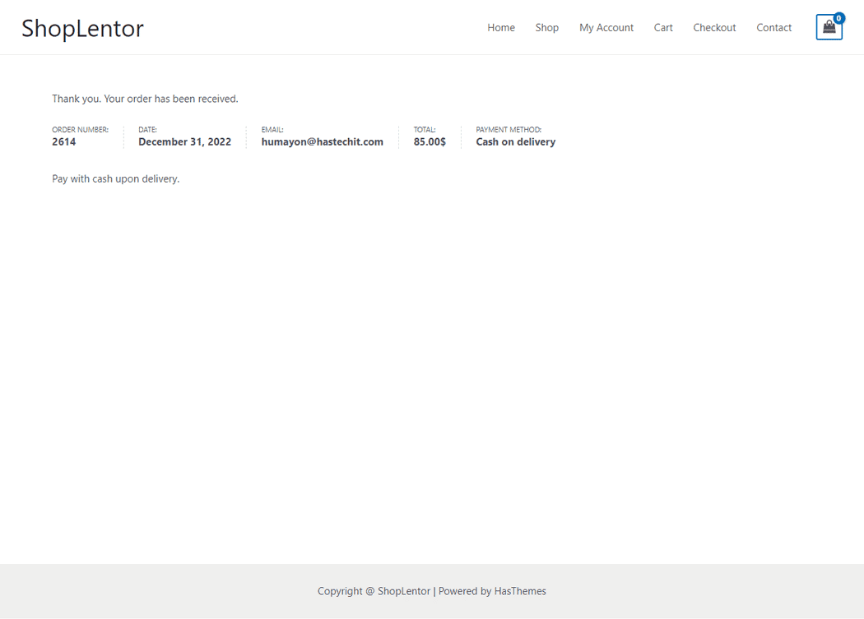This screenshot has width=864, height=619.
Task: Click the ShopLentor site logo
Action: (x=82, y=28)
